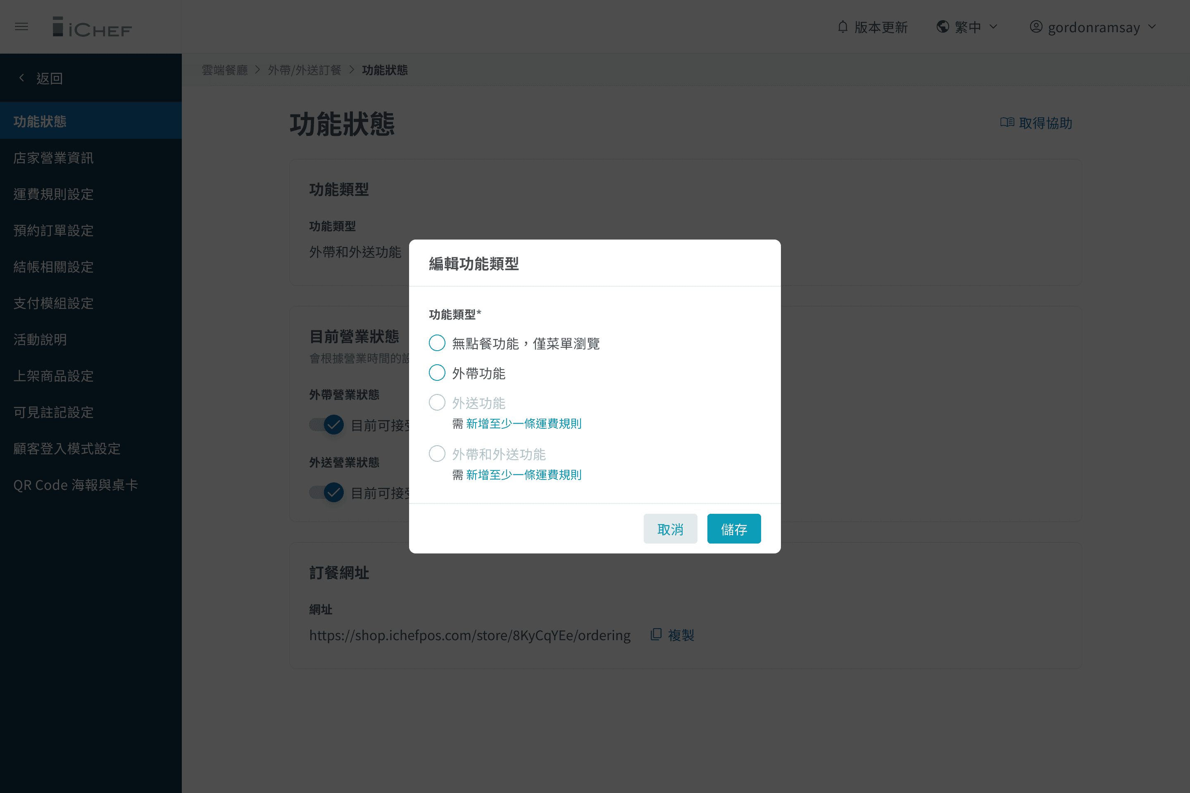Select the 外帶功能 radio option
The width and height of the screenshot is (1190, 793).
pyautogui.click(x=437, y=373)
